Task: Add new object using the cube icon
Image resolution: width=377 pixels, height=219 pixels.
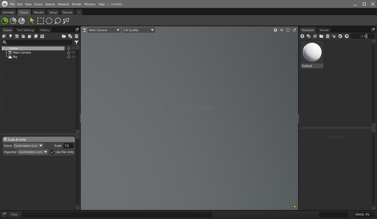Action: (x=4, y=36)
